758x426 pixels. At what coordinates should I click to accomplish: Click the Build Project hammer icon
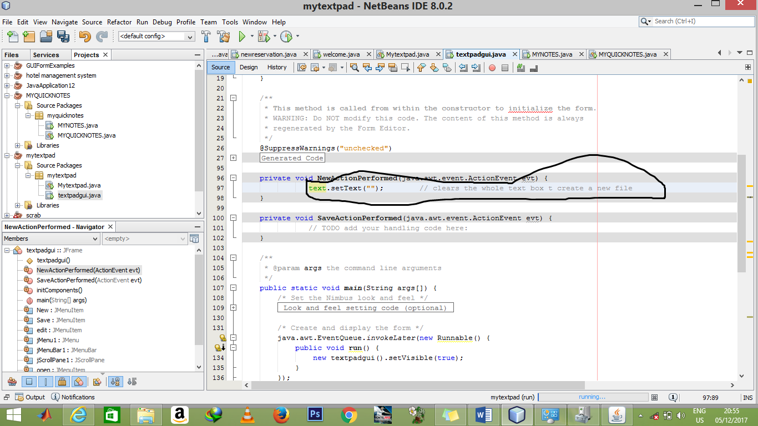206,37
